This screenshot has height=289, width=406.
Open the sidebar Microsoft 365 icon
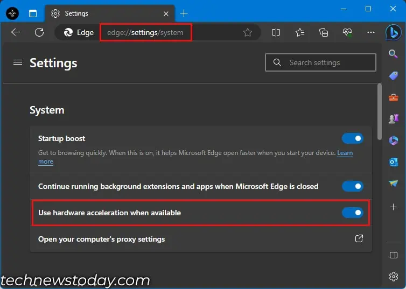pos(393,141)
